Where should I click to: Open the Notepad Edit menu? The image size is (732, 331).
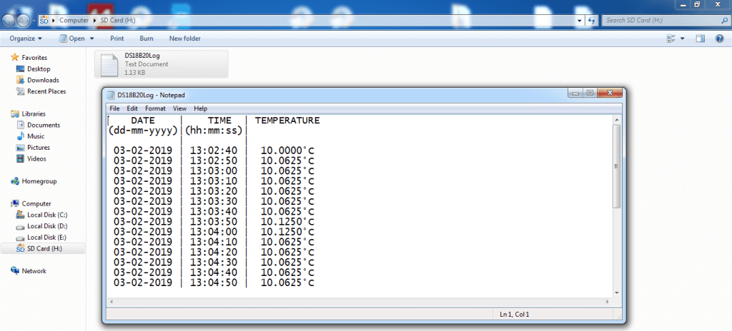coord(132,108)
